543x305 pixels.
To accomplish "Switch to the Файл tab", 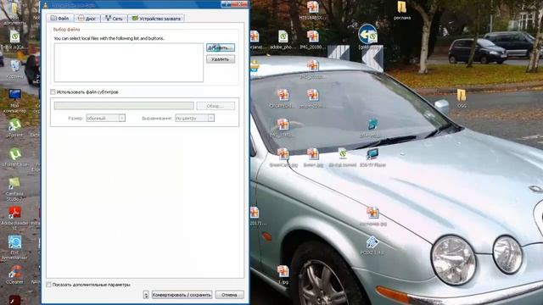I will click(x=60, y=19).
